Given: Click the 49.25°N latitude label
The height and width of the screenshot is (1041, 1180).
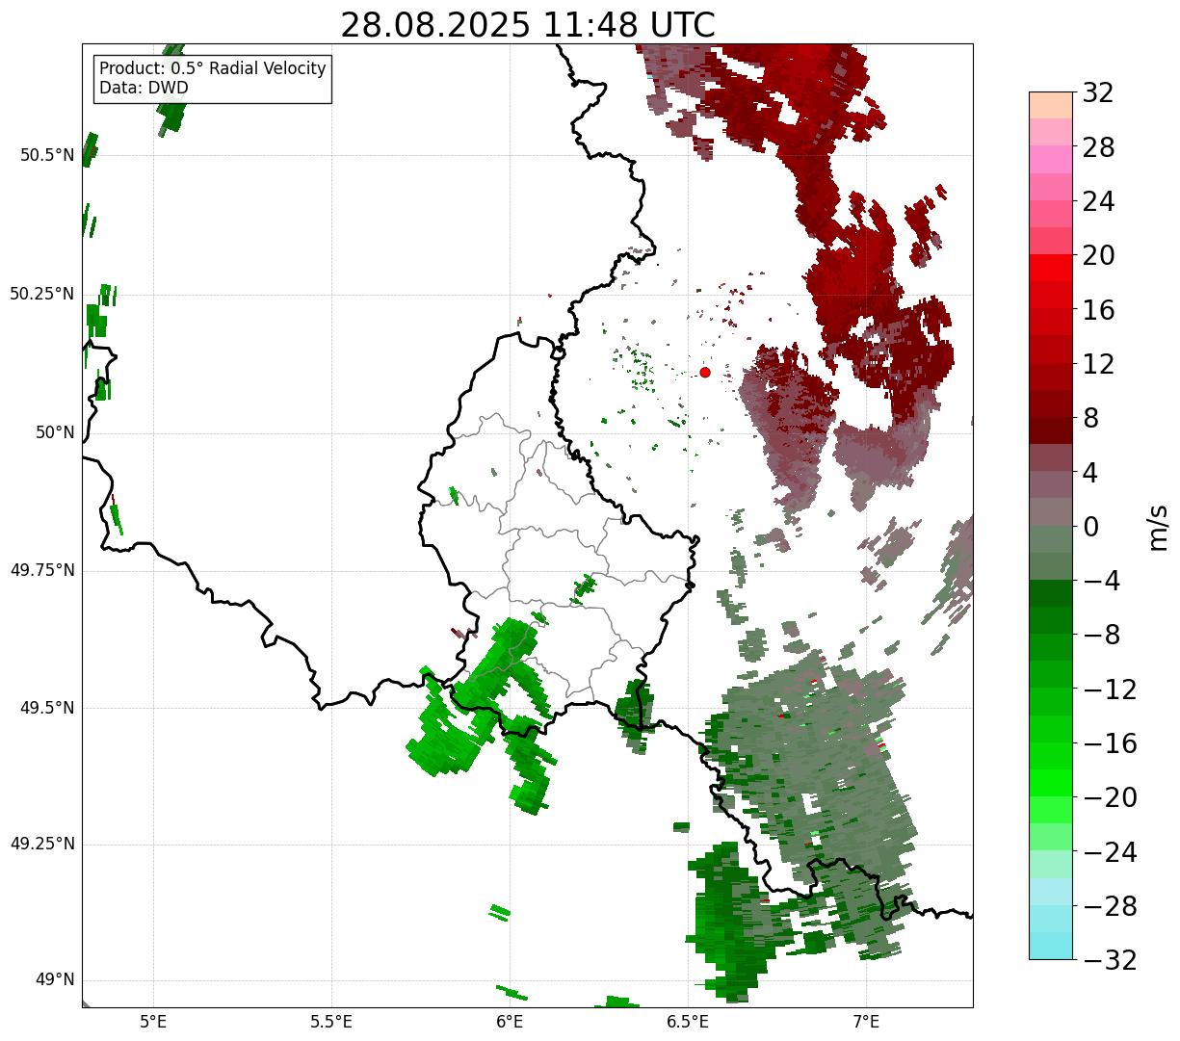Looking at the screenshot, I should tap(41, 844).
